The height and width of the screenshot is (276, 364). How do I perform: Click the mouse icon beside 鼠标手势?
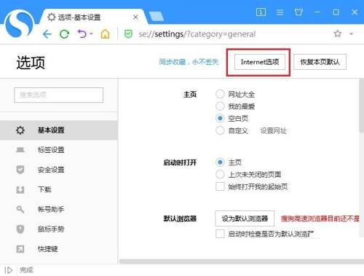tap(20, 229)
